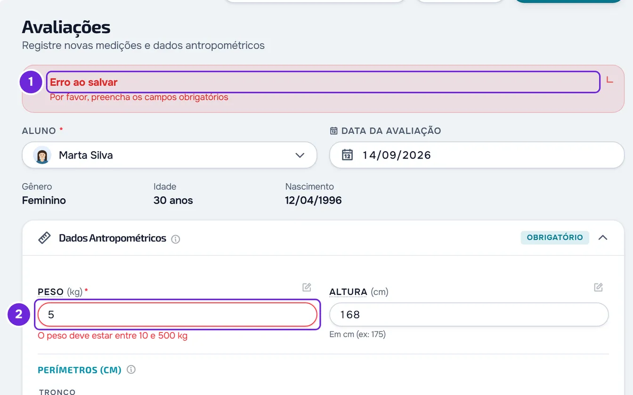Click the ALTURA label text

pos(348,292)
